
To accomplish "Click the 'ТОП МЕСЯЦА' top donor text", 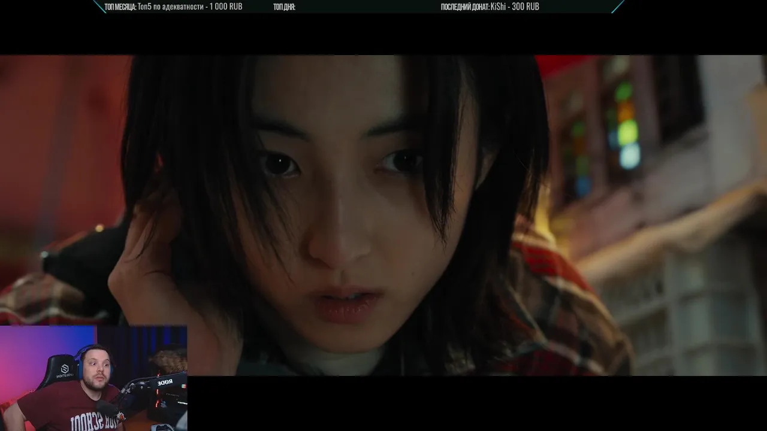I will click(x=173, y=7).
